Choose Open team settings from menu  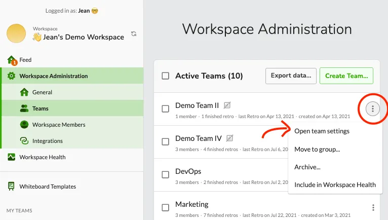click(322, 131)
